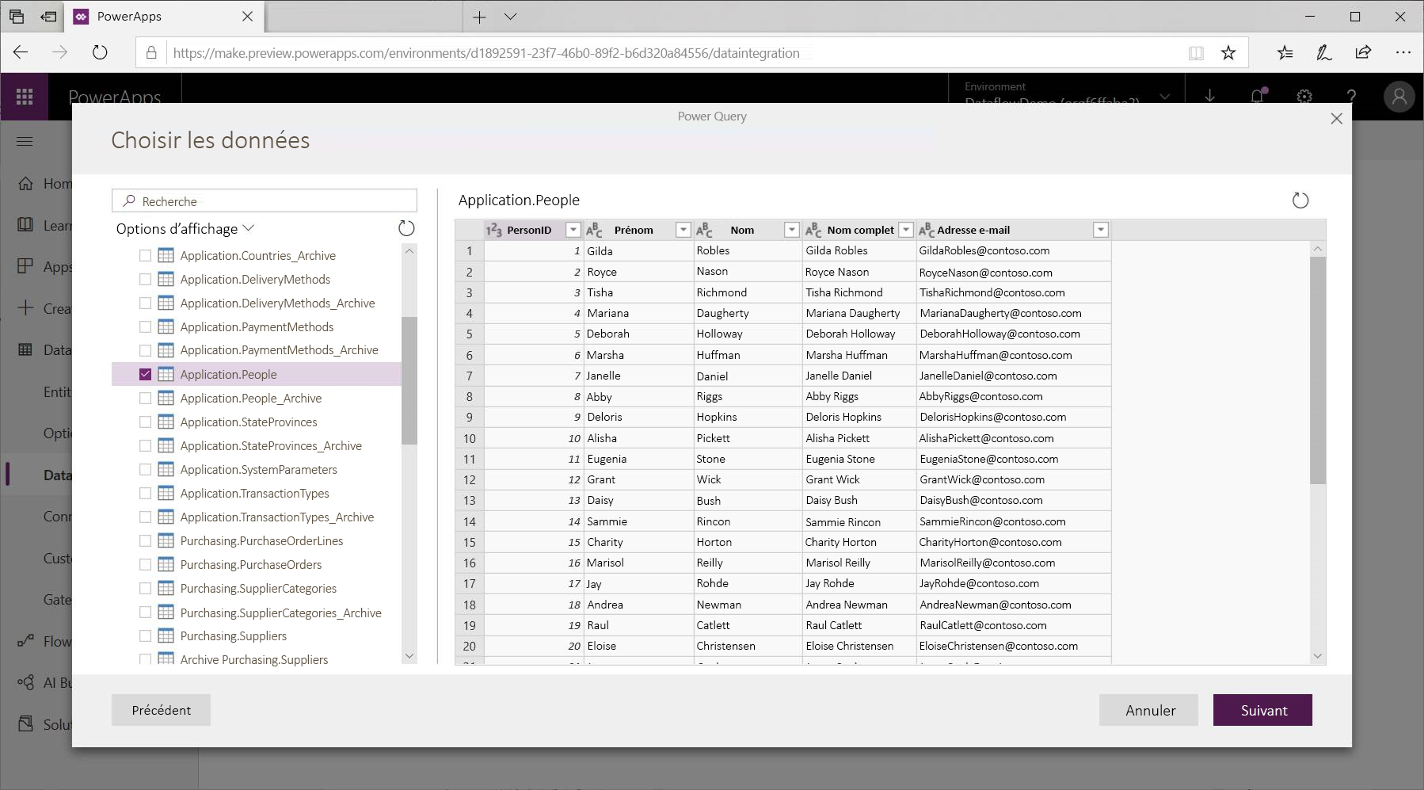Open notifications bell in PowerApps header
The image size is (1424, 790).
[1258, 96]
